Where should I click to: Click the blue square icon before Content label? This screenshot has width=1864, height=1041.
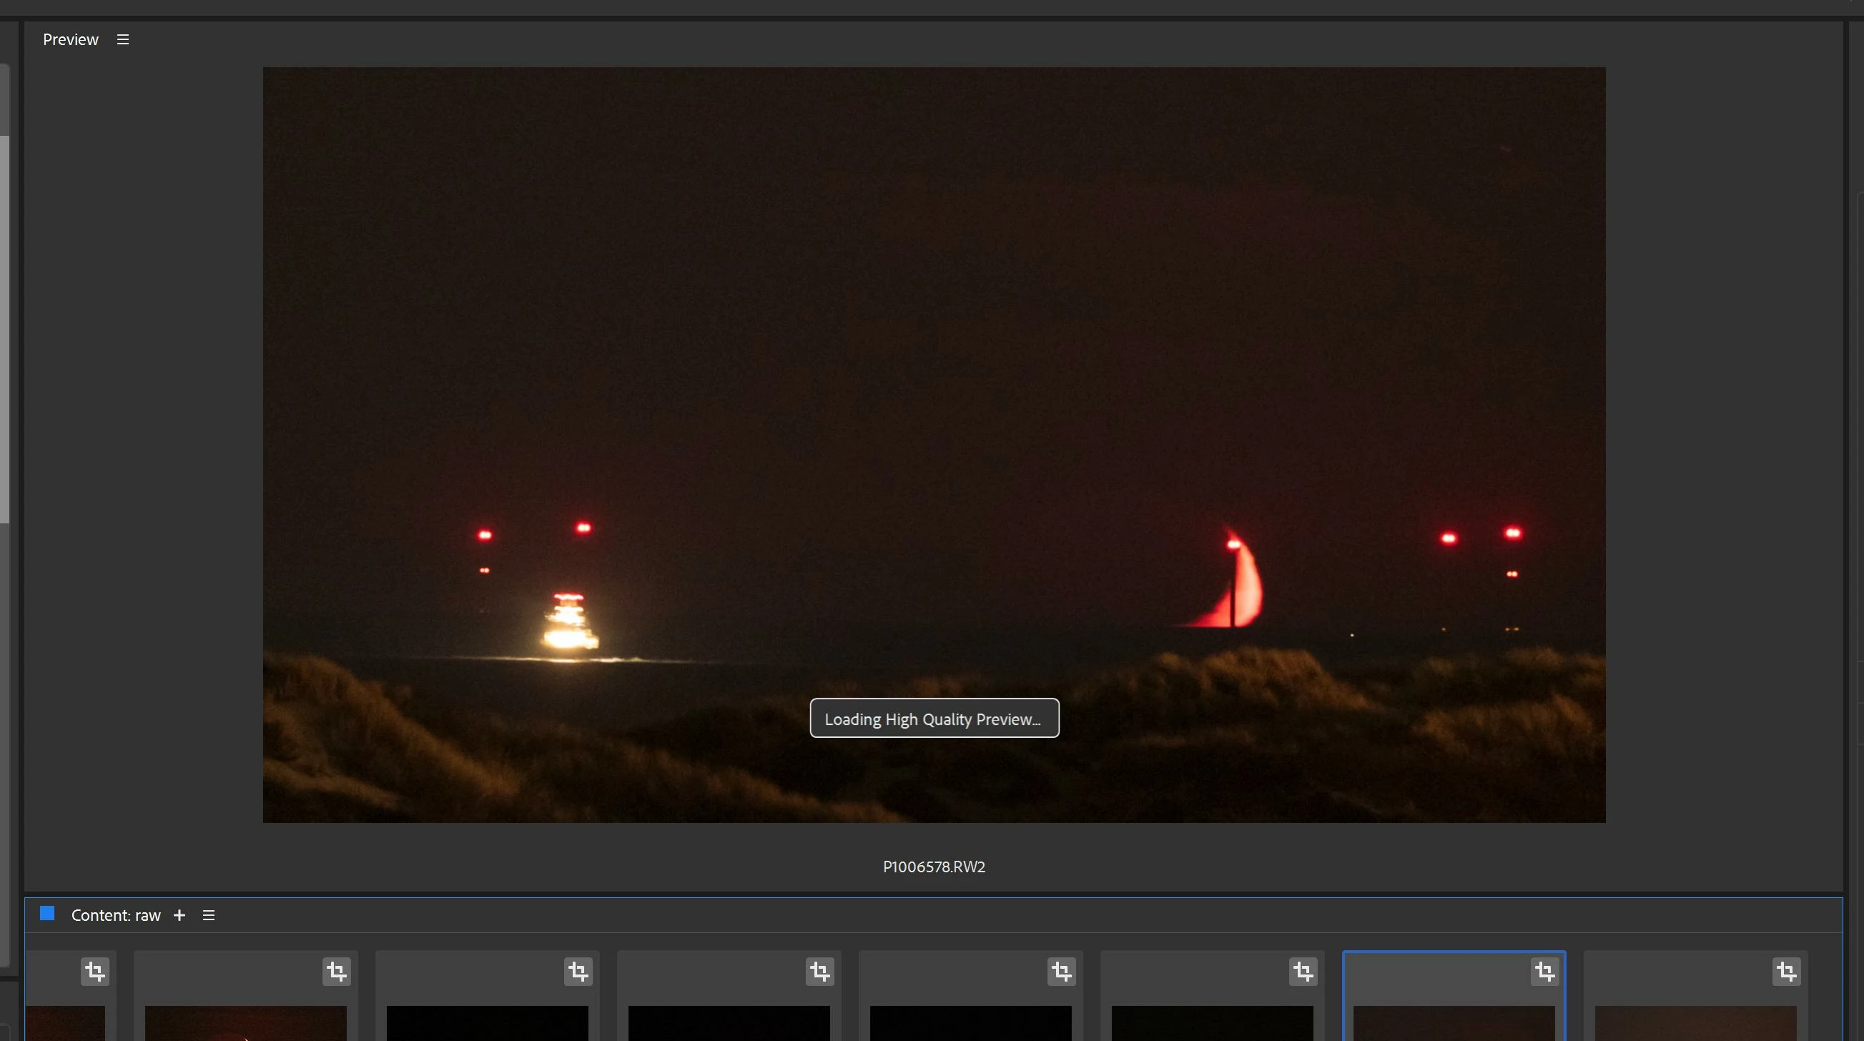(47, 914)
